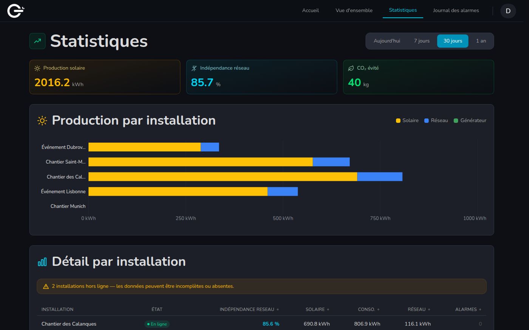This screenshot has height=330, width=529.
Task: Switch the period to 7 jours
Action: [x=422, y=41]
